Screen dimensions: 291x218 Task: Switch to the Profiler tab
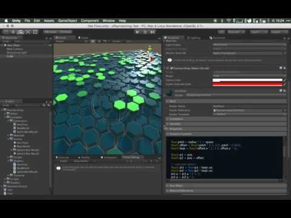(x=84, y=157)
